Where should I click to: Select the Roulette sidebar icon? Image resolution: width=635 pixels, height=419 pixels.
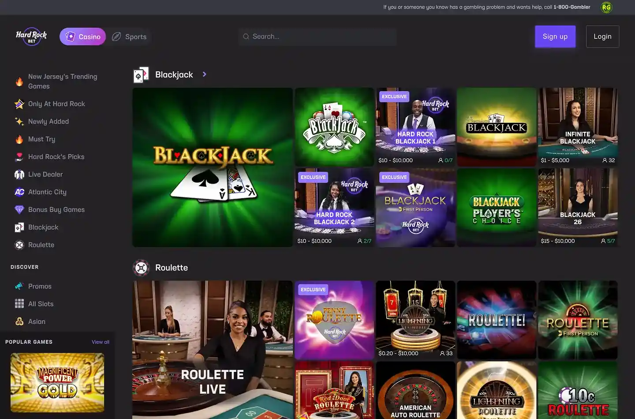(x=19, y=245)
